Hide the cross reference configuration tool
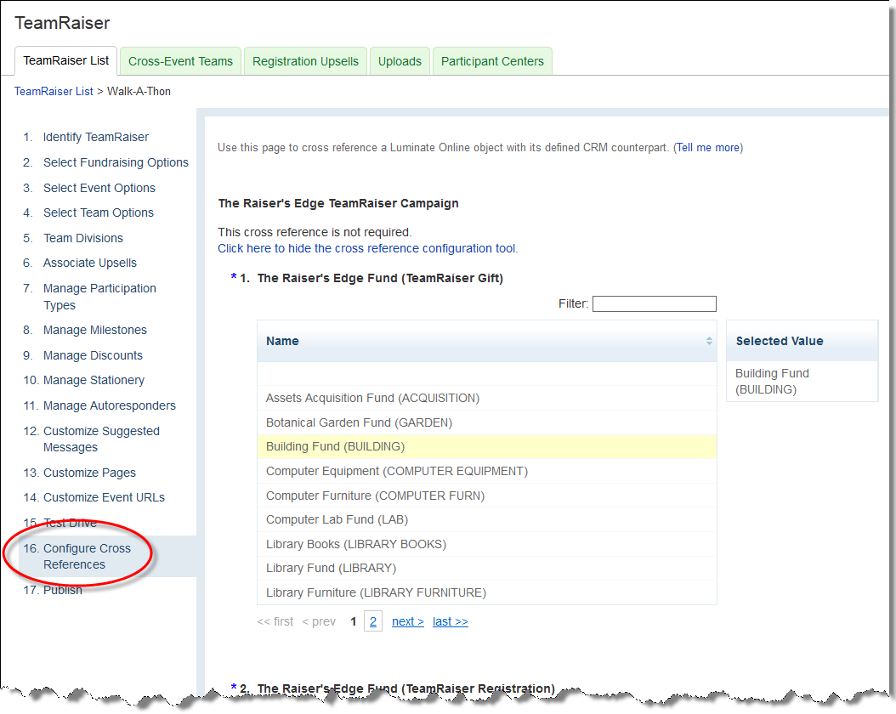The image size is (896, 714). [367, 248]
